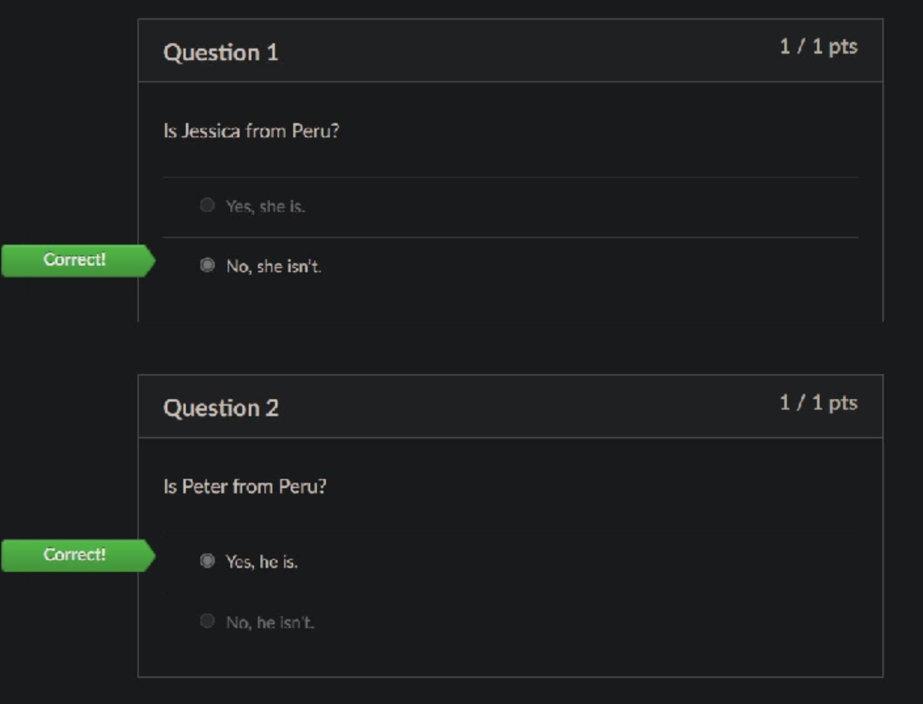The height and width of the screenshot is (704, 923).
Task: Select the radio button for "No, he isn't."
Action: pyautogui.click(x=206, y=621)
